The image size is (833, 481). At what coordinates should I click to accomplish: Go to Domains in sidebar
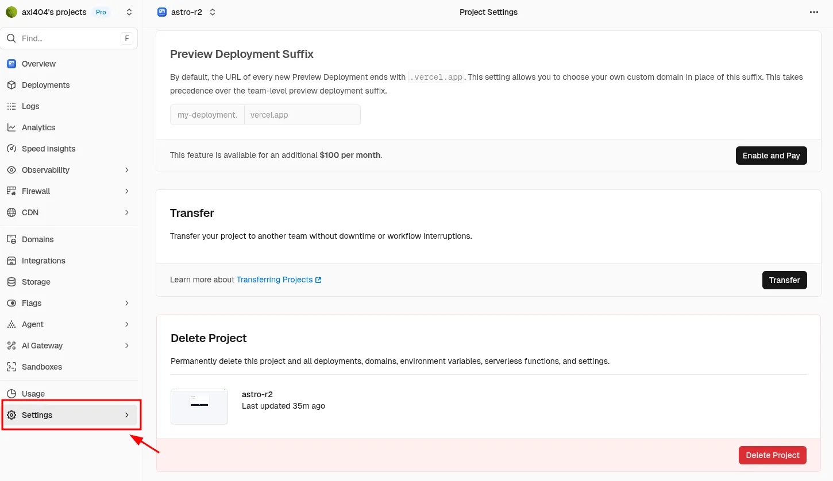point(37,239)
